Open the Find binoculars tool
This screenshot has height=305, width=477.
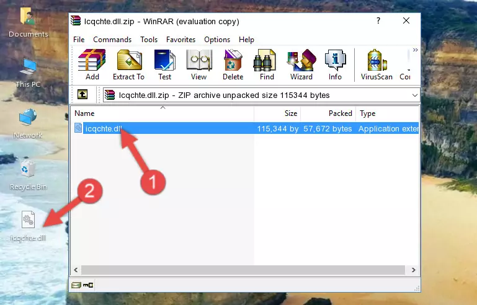click(x=267, y=64)
